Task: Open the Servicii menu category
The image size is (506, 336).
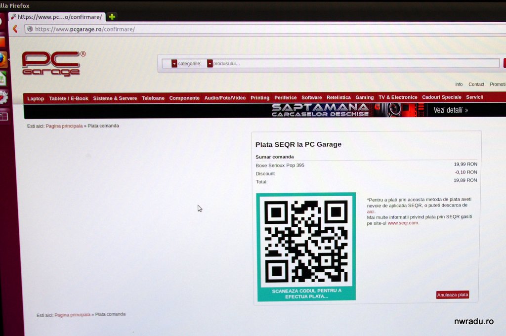Action: [x=474, y=97]
